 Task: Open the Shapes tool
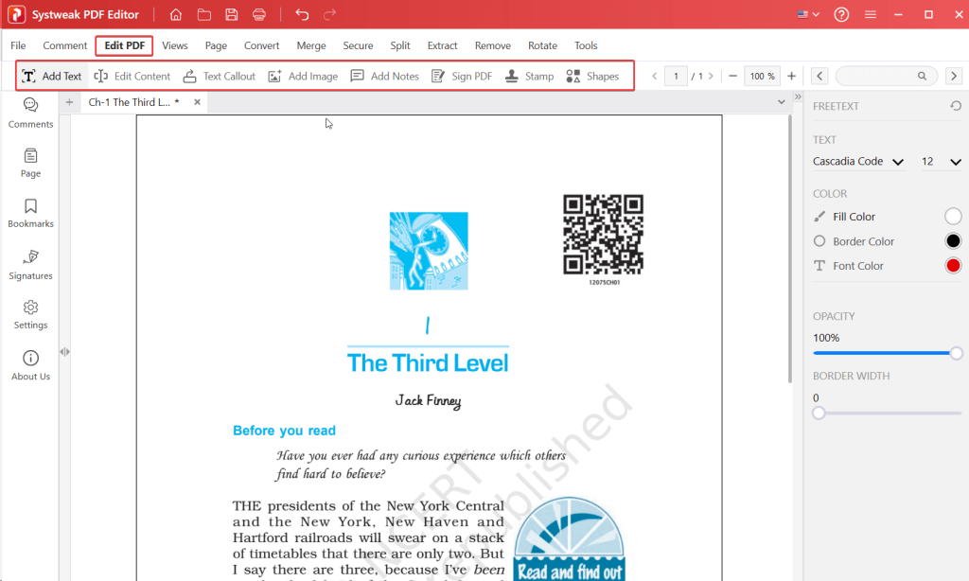(591, 76)
